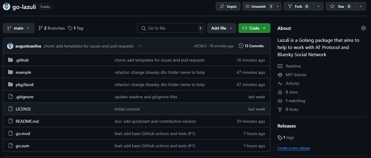Expand the Star lists dropdown arrow

[361, 6]
